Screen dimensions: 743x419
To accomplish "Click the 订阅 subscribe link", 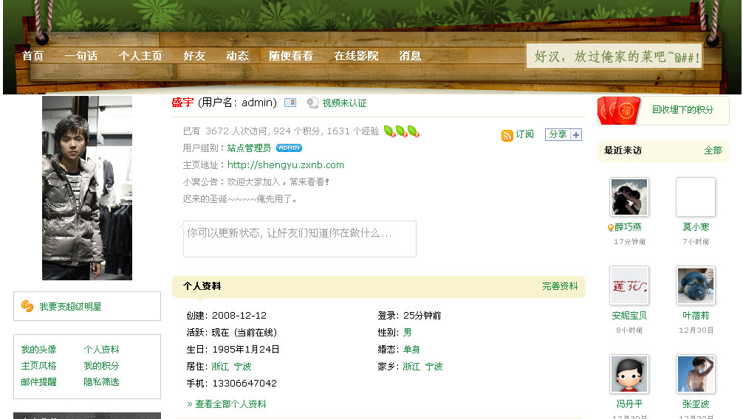I will coord(524,134).
